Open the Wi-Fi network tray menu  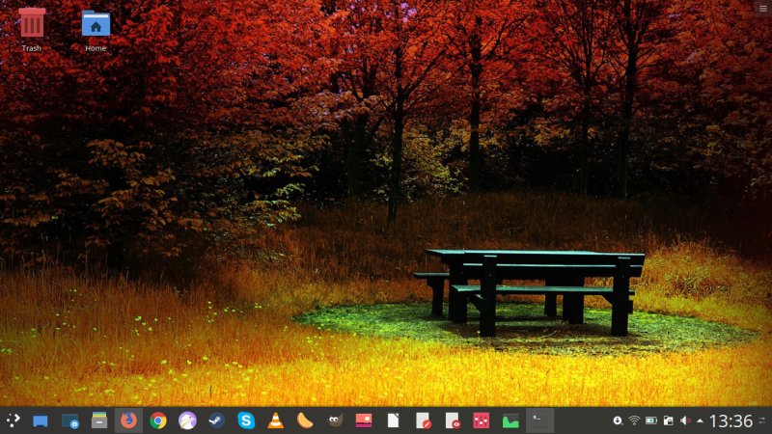pyautogui.click(x=634, y=420)
